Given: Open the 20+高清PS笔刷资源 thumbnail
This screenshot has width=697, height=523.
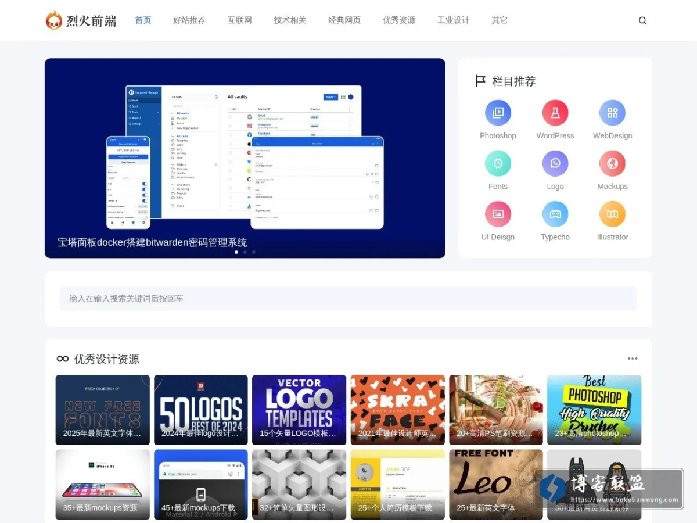Looking at the screenshot, I should (496, 410).
